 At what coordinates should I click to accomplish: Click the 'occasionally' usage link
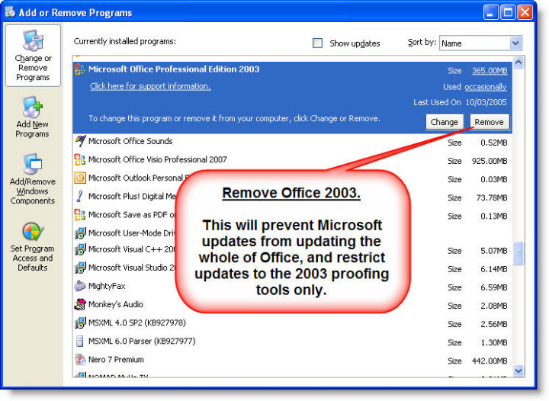click(486, 87)
